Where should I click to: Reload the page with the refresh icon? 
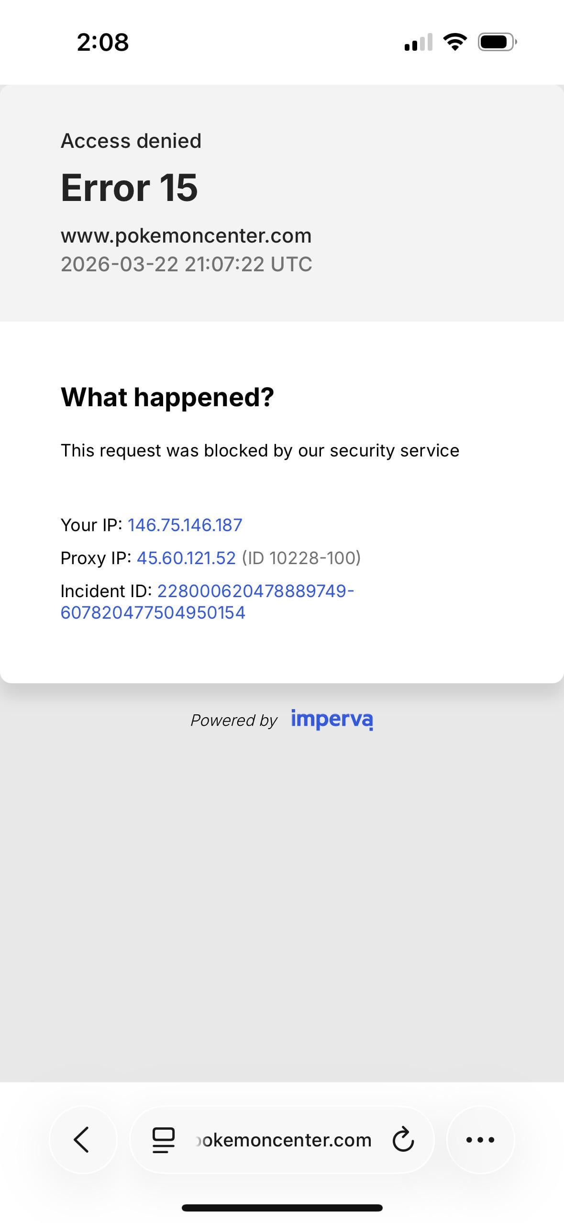point(403,1140)
